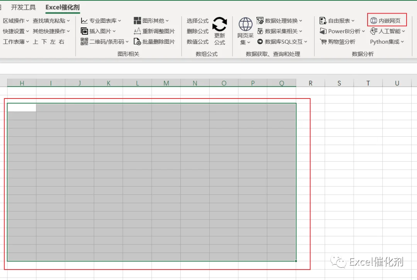Select column H header
417x280 pixels.
pos(22,83)
